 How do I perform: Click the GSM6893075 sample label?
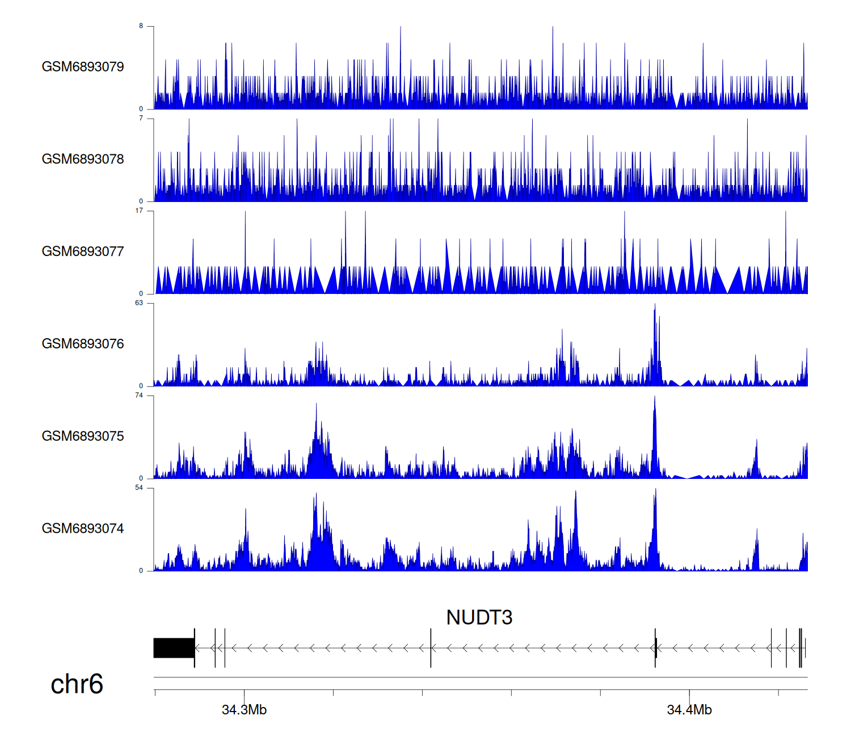pos(83,436)
